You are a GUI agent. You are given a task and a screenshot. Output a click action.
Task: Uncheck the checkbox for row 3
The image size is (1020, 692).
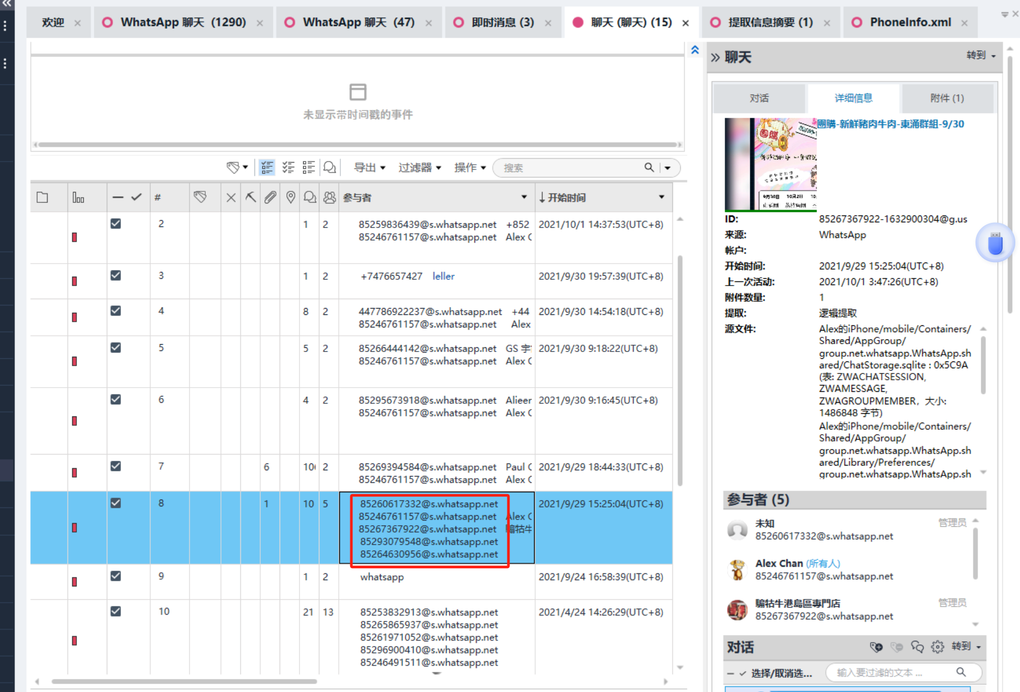pos(116,276)
